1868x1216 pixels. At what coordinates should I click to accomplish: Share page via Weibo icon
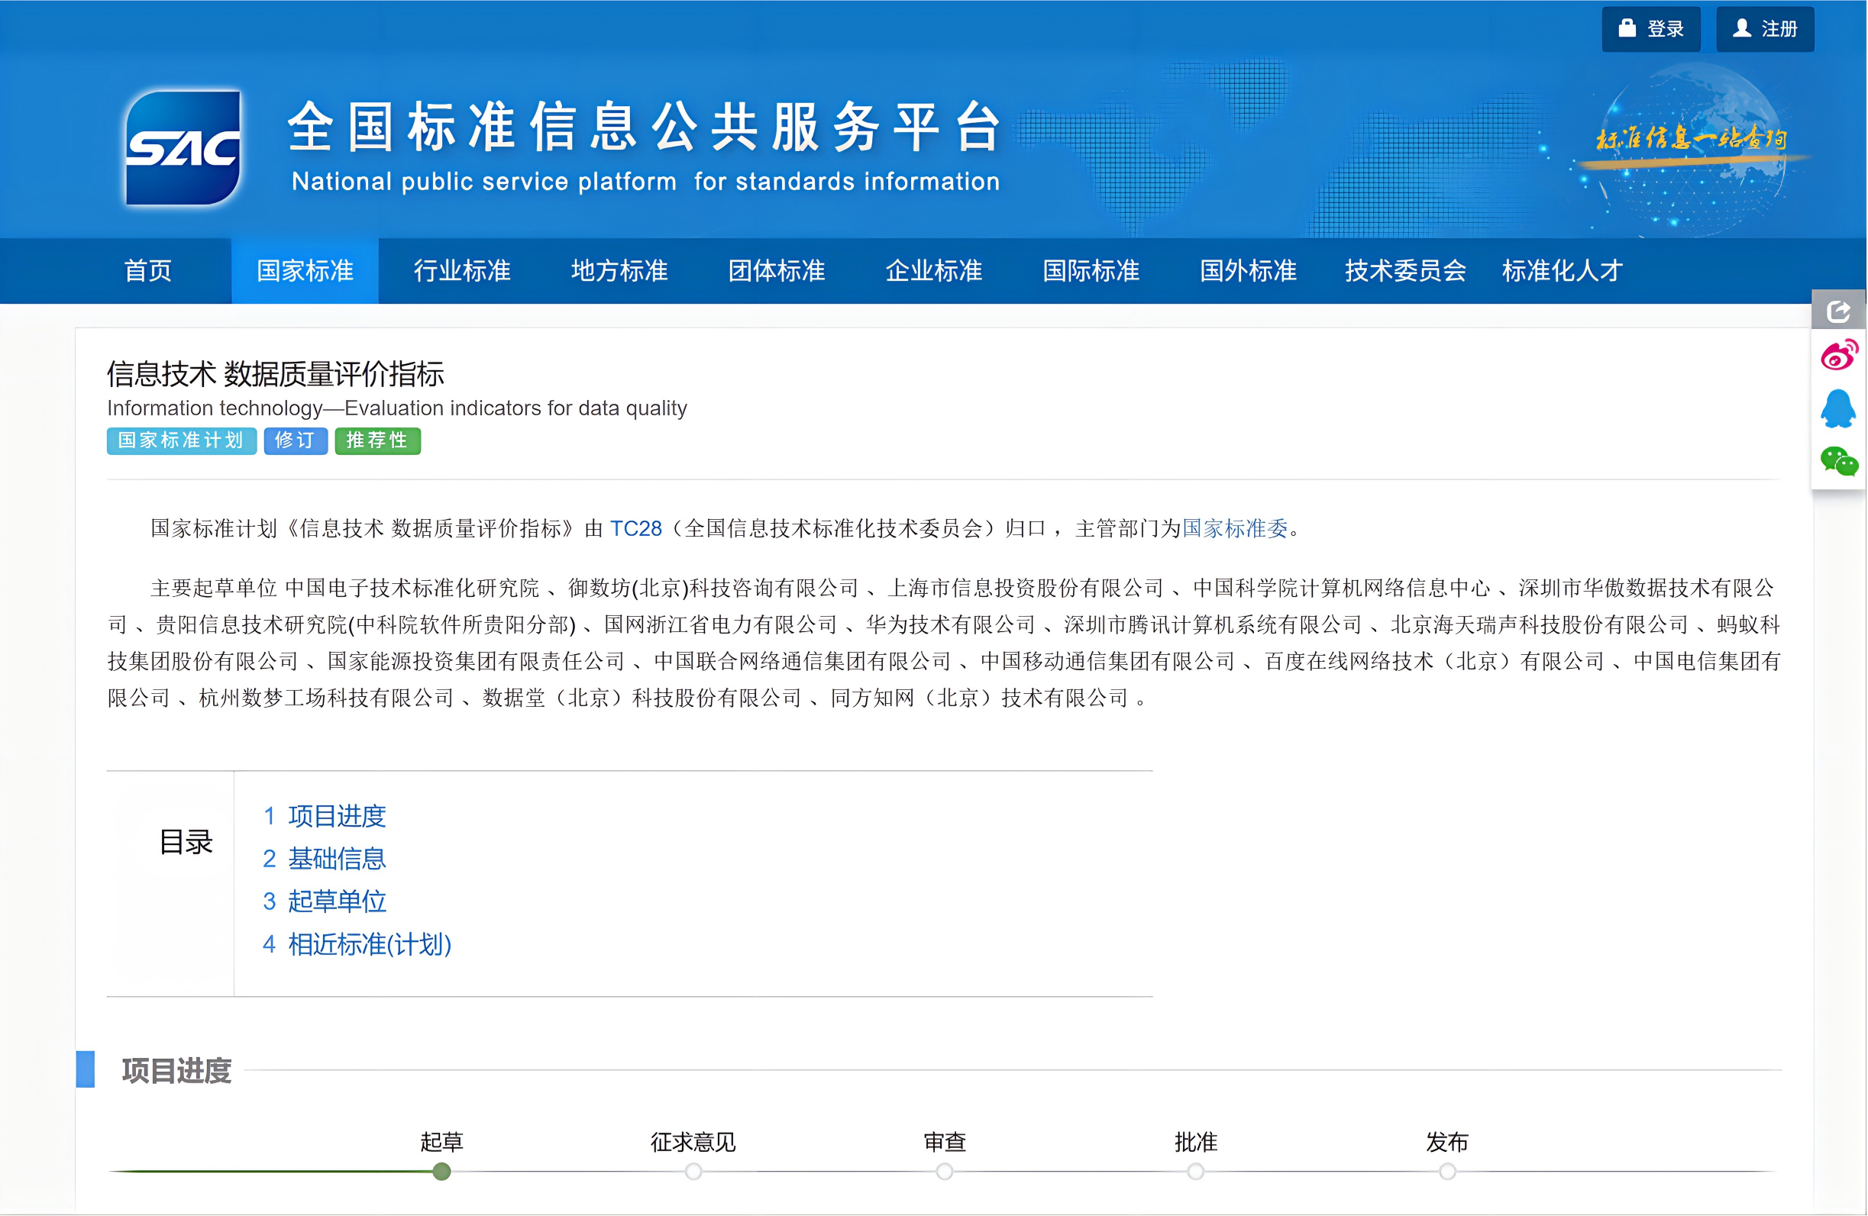[x=1838, y=356]
